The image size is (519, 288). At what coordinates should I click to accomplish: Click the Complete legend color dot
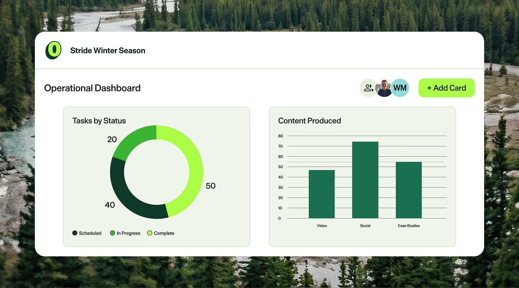tap(150, 233)
